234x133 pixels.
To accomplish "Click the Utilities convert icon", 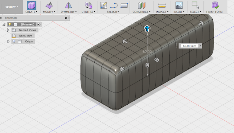I will click(88, 5).
